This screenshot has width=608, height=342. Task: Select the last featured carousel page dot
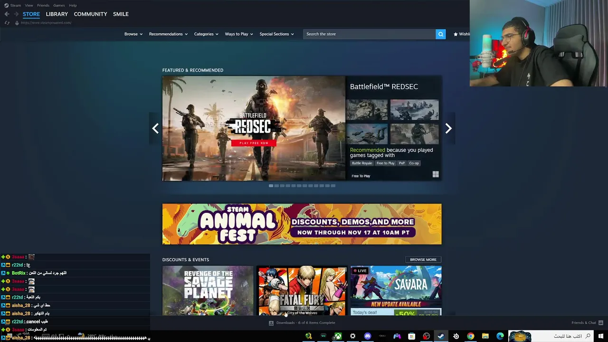click(x=333, y=186)
